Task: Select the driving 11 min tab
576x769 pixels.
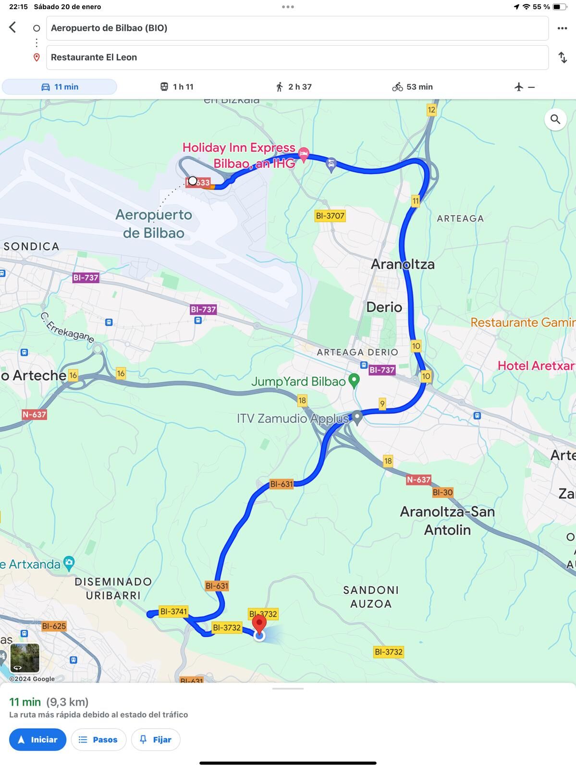Action: [60, 87]
